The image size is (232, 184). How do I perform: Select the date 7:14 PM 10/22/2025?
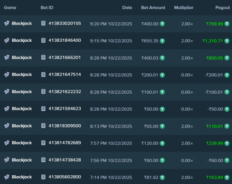point(111,178)
